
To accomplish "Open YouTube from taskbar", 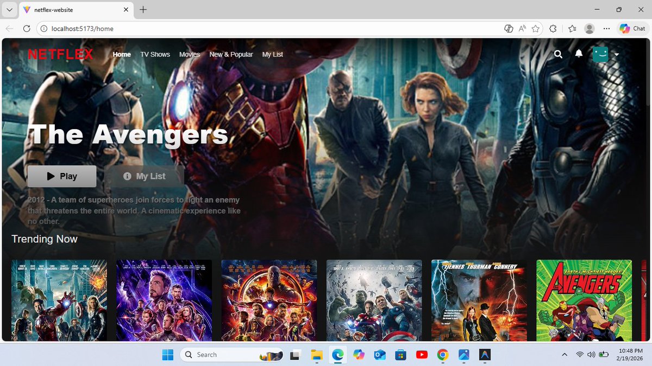I will (422, 355).
